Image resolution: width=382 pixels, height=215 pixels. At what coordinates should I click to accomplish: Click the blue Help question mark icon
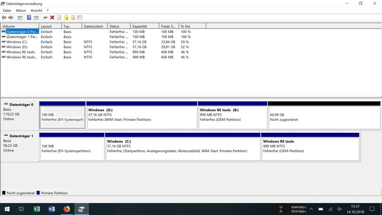(x=29, y=18)
